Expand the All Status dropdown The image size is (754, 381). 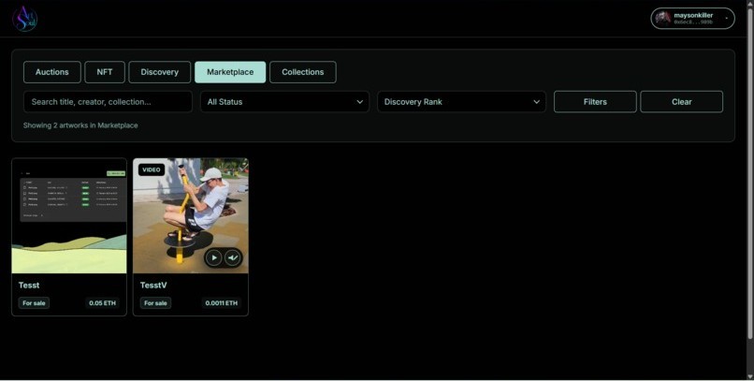pyautogui.click(x=284, y=102)
